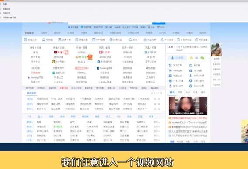Image resolution: width=248 pixels, height=169 pixels.
Task: Select 优酷客户端下载 in the top-left list
Action: tap(9, 17)
